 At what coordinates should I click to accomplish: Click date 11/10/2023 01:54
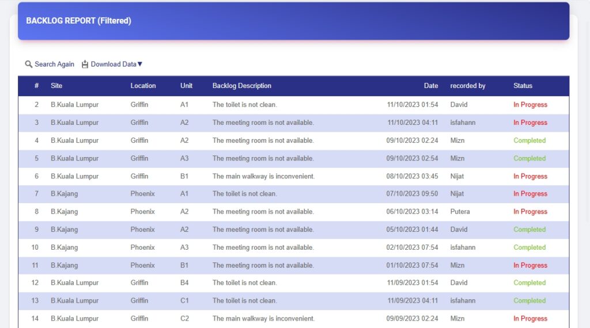point(413,105)
